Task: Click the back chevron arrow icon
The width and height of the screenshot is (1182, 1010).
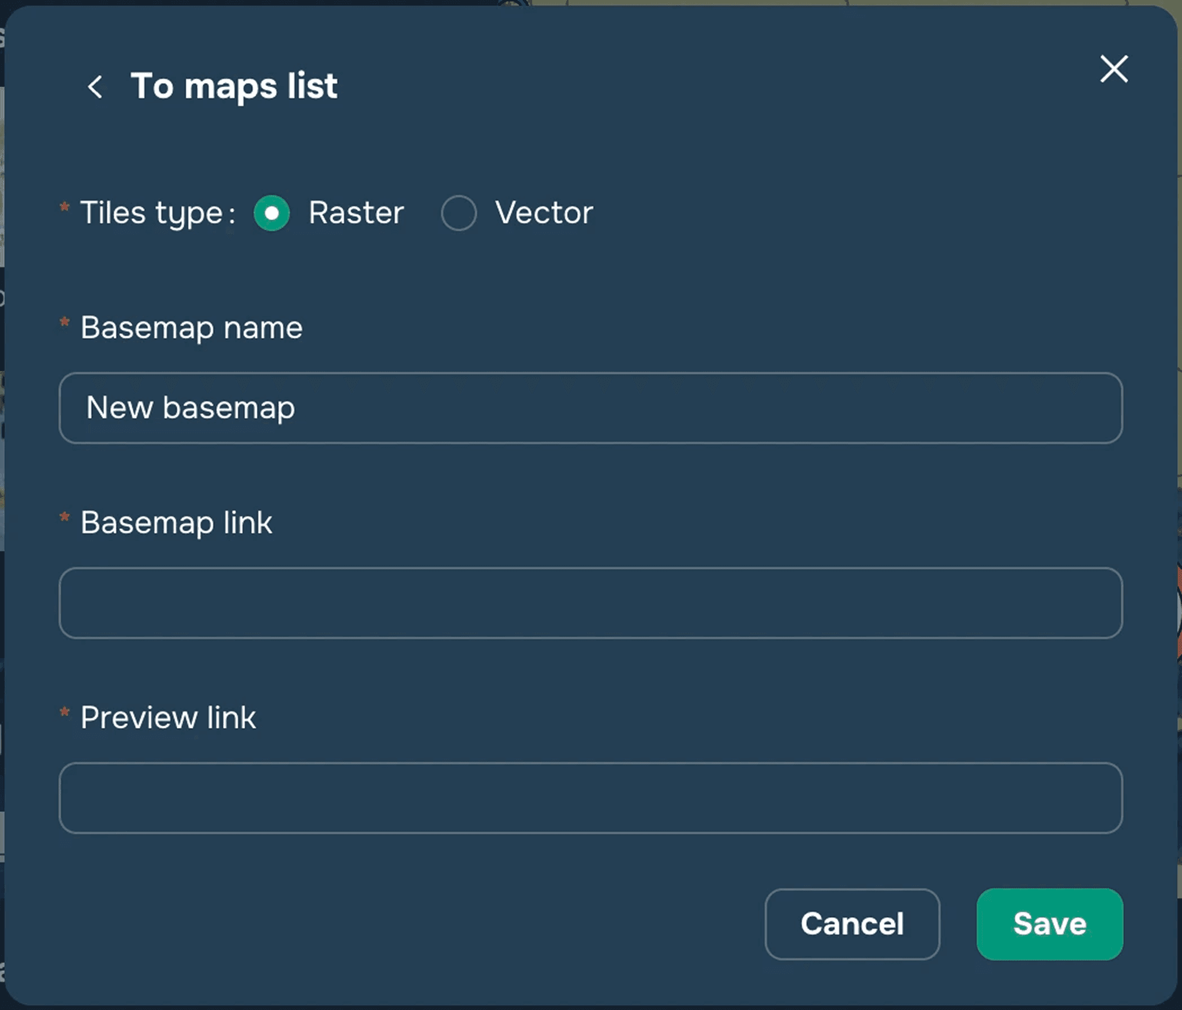Action: [95, 87]
